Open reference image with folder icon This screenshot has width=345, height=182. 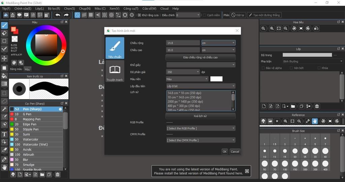[x=270, y=121]
